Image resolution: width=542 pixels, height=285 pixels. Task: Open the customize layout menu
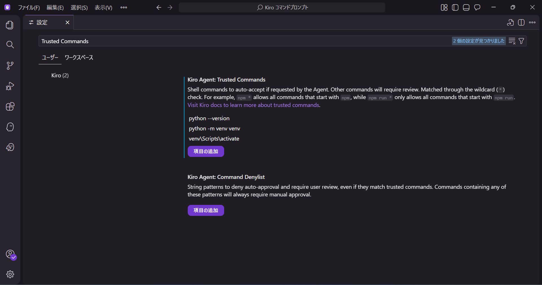tap(444, 8)
